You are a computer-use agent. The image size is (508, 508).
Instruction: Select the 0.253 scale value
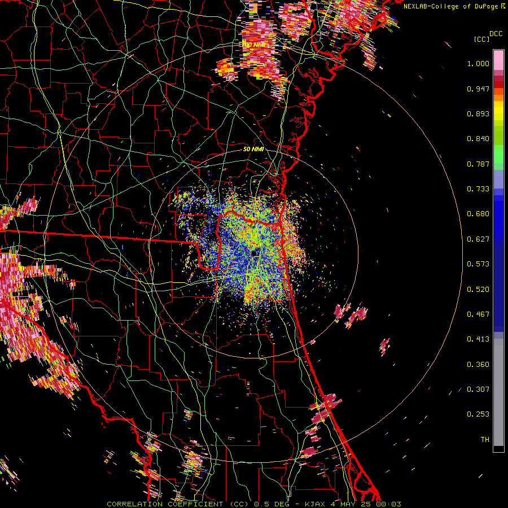tap(478, 414)
